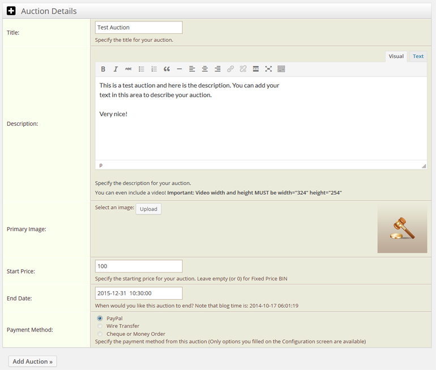Collapse the Auction Details panel

(11, 11)
